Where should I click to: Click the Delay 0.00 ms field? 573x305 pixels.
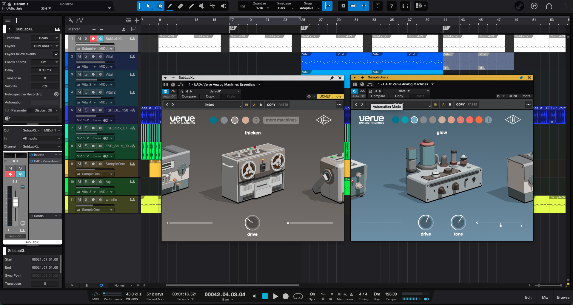pyautogui.click(x=45, y=70)
